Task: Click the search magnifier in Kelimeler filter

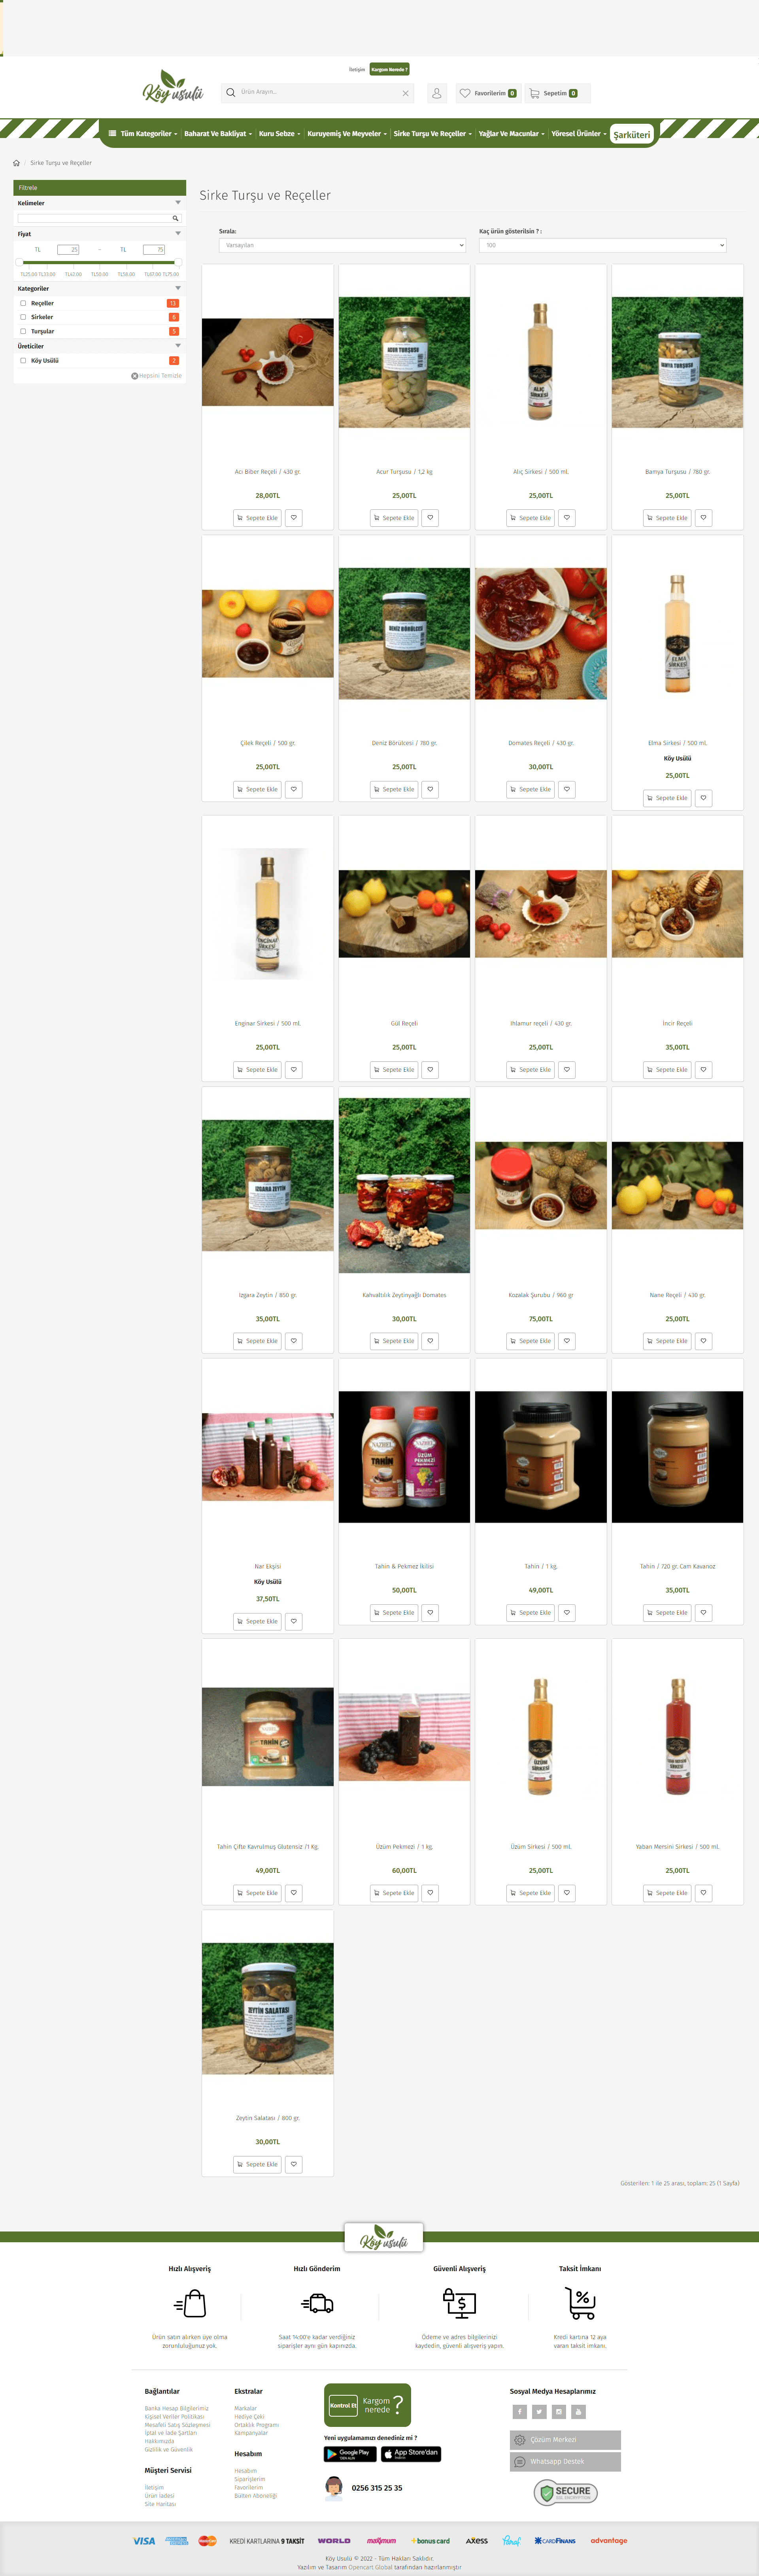Action: [176, 218]
